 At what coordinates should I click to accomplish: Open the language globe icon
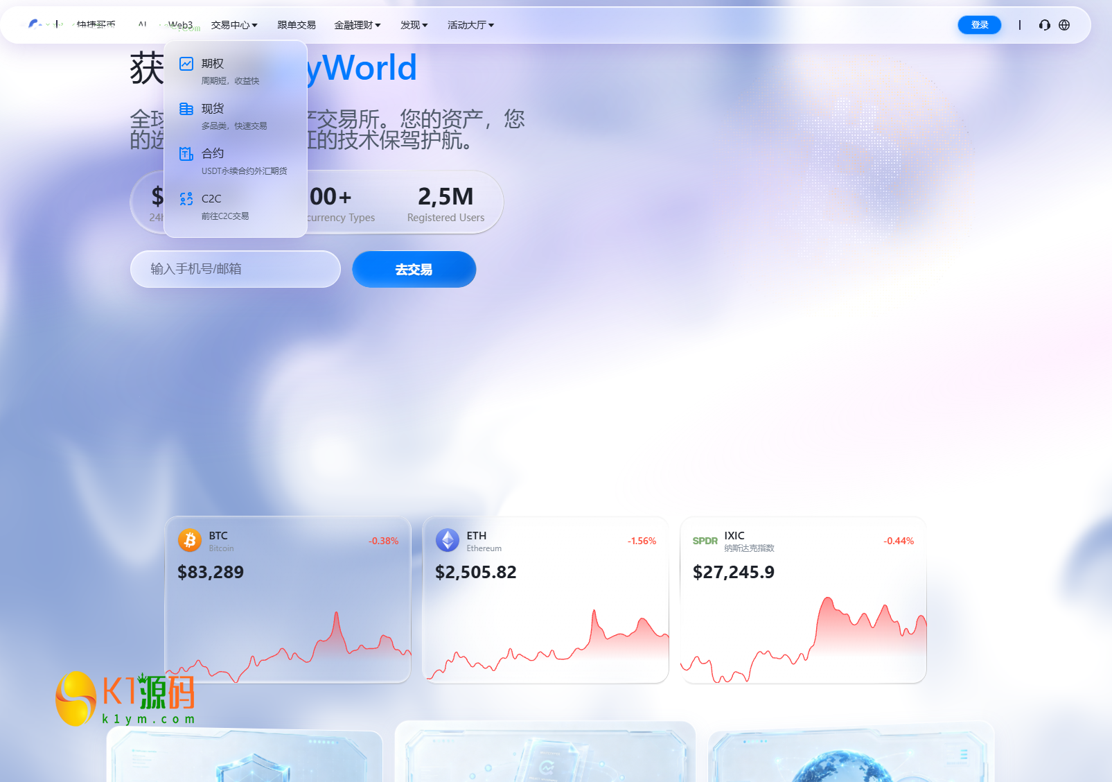tap(1064, 25)
